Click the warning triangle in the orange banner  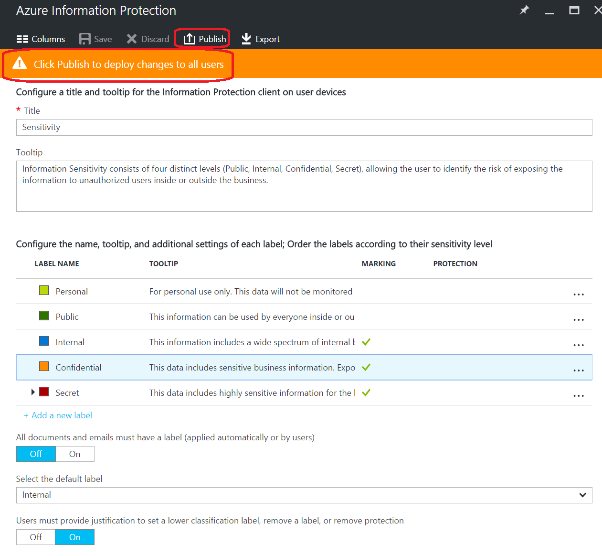(19, 63)
